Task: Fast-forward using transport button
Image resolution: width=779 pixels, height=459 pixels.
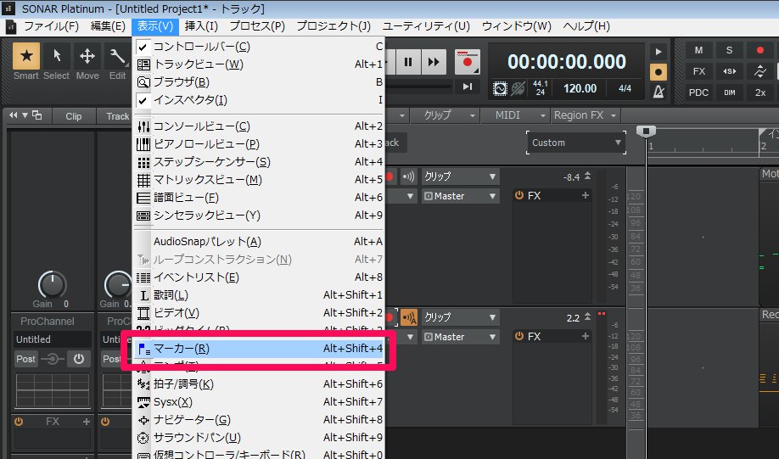Action: pyautogui.click(x=434, y=62)
